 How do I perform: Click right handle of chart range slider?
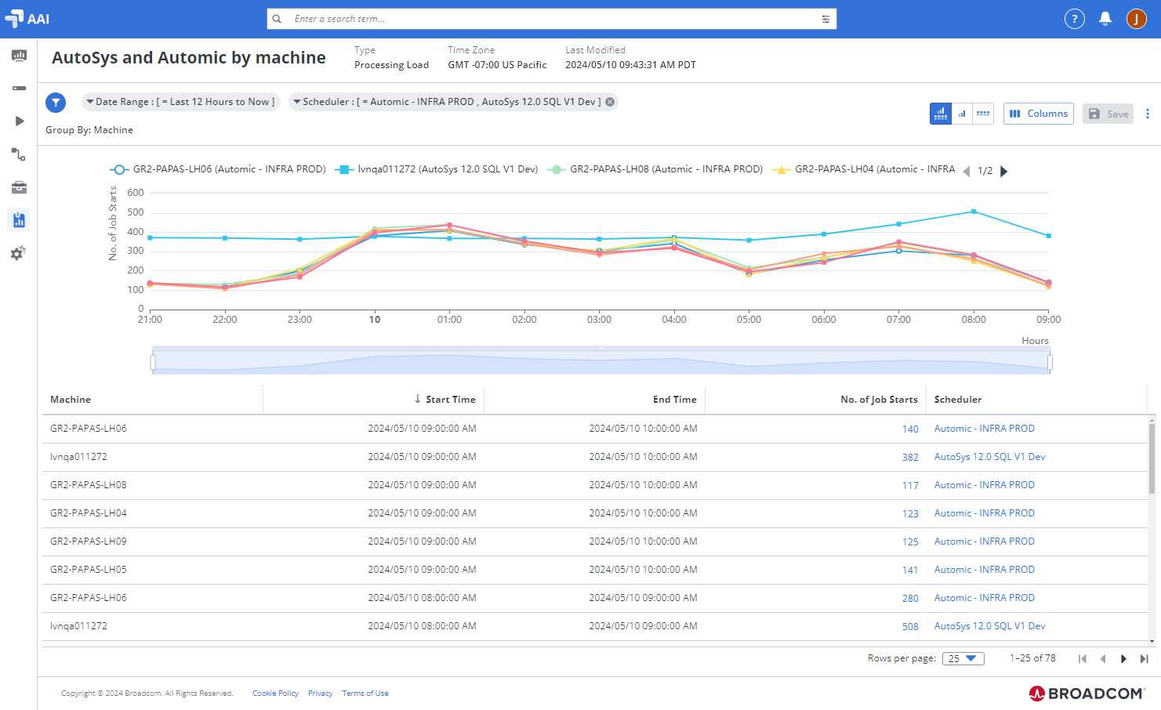pos(1050,361)
